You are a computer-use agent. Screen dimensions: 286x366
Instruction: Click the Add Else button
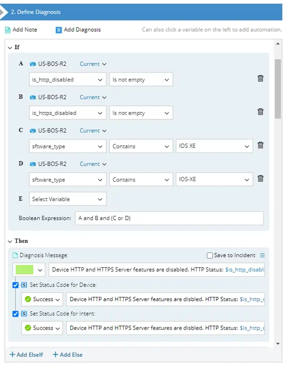pos(67,355)
